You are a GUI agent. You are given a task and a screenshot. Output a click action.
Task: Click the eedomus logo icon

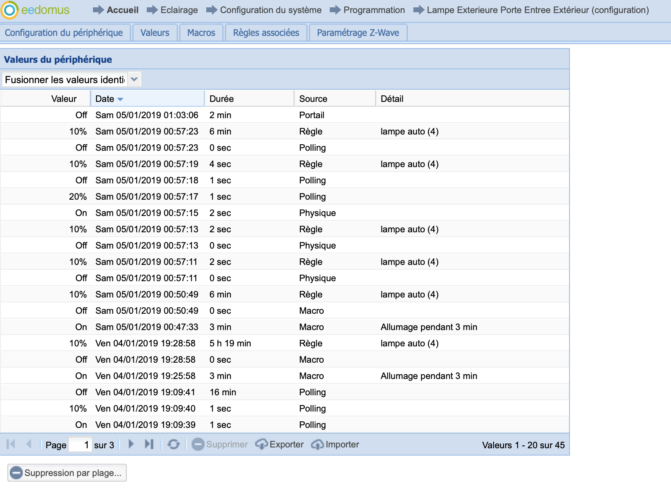(x=10, y=10)
